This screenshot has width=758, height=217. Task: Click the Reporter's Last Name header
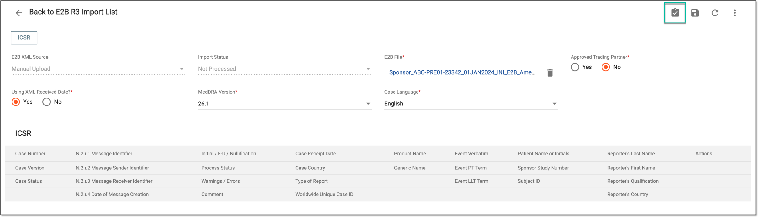(631, 154)
